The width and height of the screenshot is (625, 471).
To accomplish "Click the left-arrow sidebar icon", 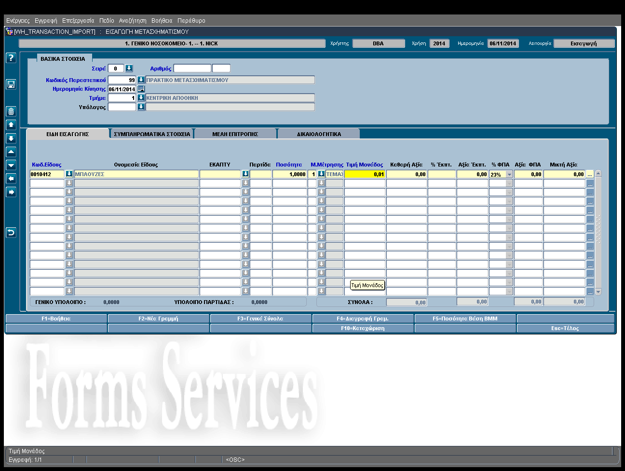I will (11, 179).
